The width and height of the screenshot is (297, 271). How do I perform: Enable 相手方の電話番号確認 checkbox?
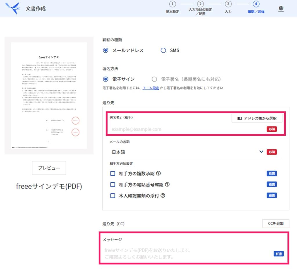tap(113, 184)
